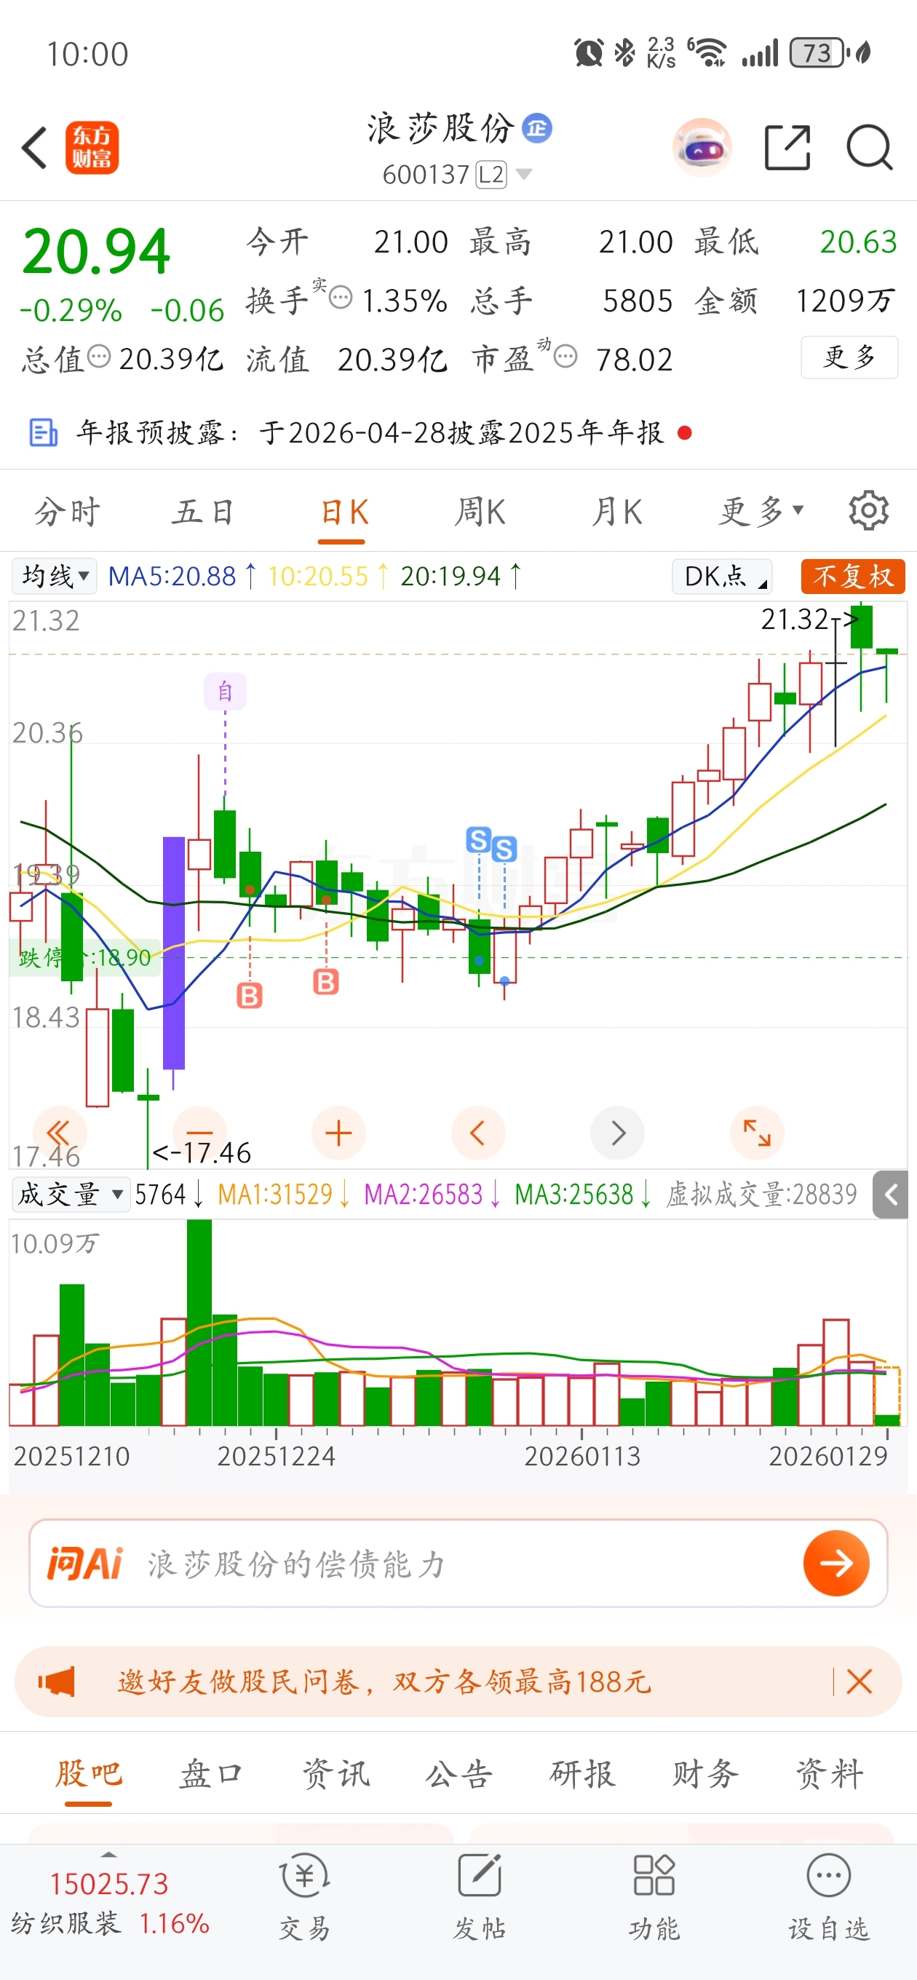Select the 日K chart tab
This screenshot has height=1980, width=917.
coord(343,511)
